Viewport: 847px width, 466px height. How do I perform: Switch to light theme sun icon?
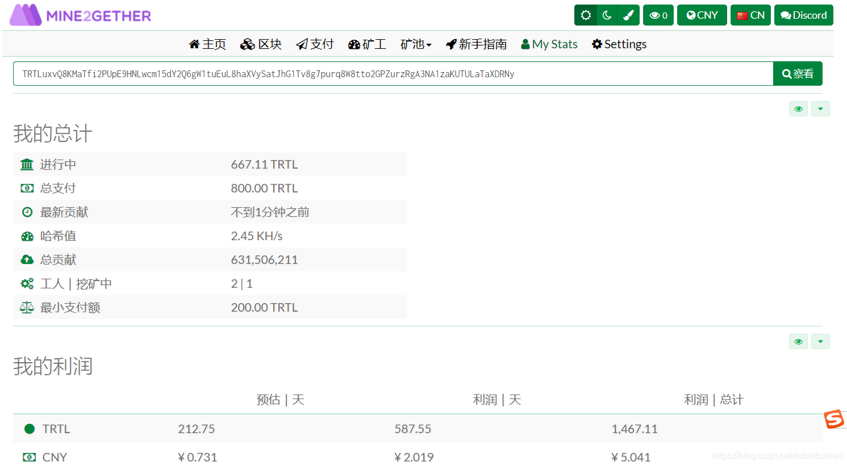(x=586, y=15)
